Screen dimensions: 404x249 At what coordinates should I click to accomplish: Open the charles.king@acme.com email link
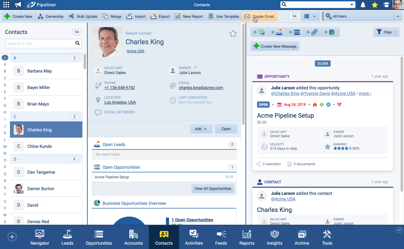click(201, 88)
